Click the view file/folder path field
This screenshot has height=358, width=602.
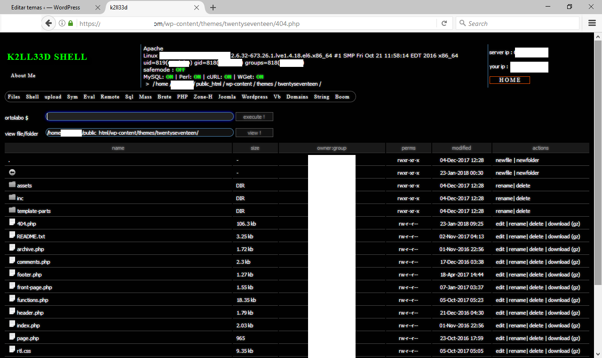[140, 133]
